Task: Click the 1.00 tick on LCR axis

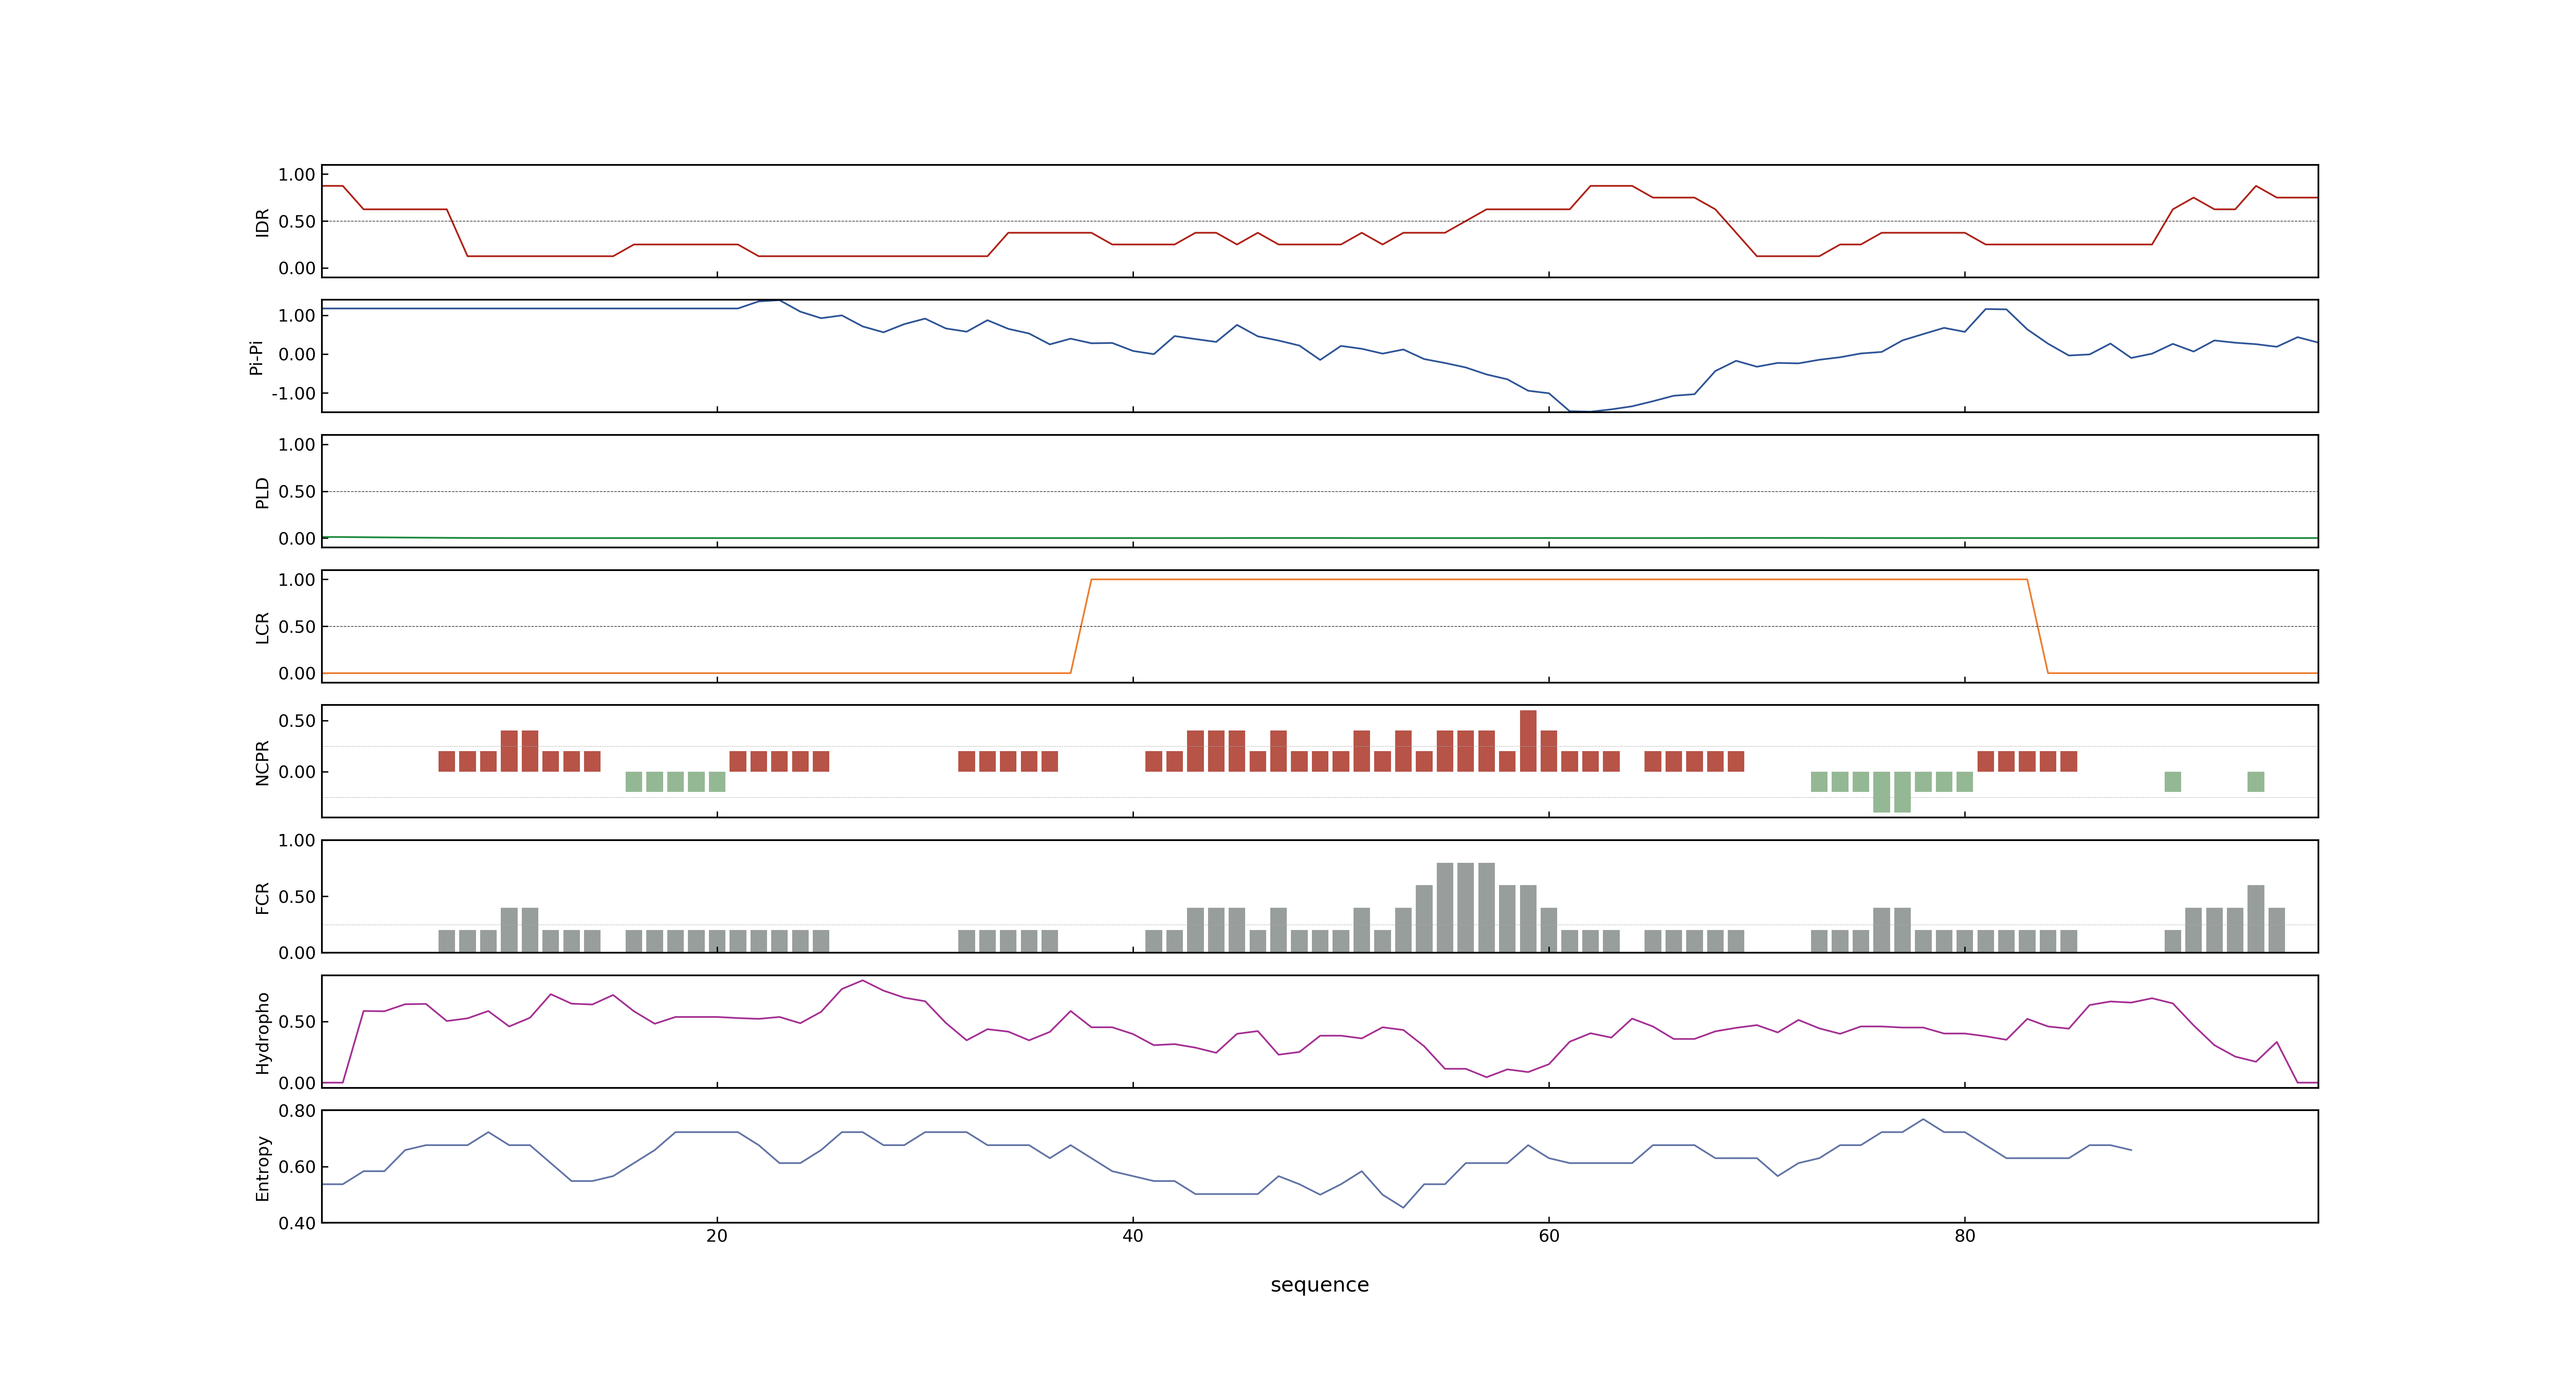Action: click(297, 579)
